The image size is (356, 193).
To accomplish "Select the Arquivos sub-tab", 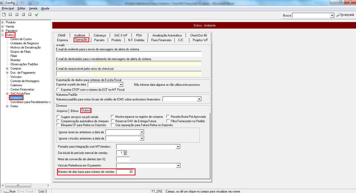I will pos(62,111).
